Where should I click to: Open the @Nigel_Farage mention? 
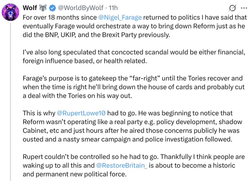point(120,17)
